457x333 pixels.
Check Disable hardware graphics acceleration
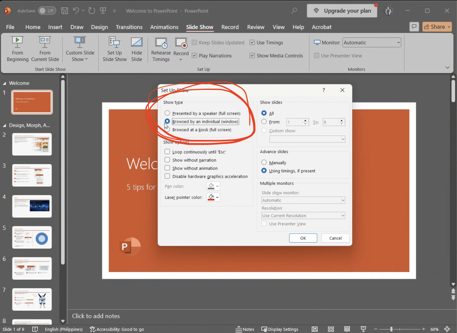coord(167,176)
